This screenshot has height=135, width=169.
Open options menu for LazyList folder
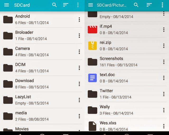pyautogui.click(x=79, y=100)
